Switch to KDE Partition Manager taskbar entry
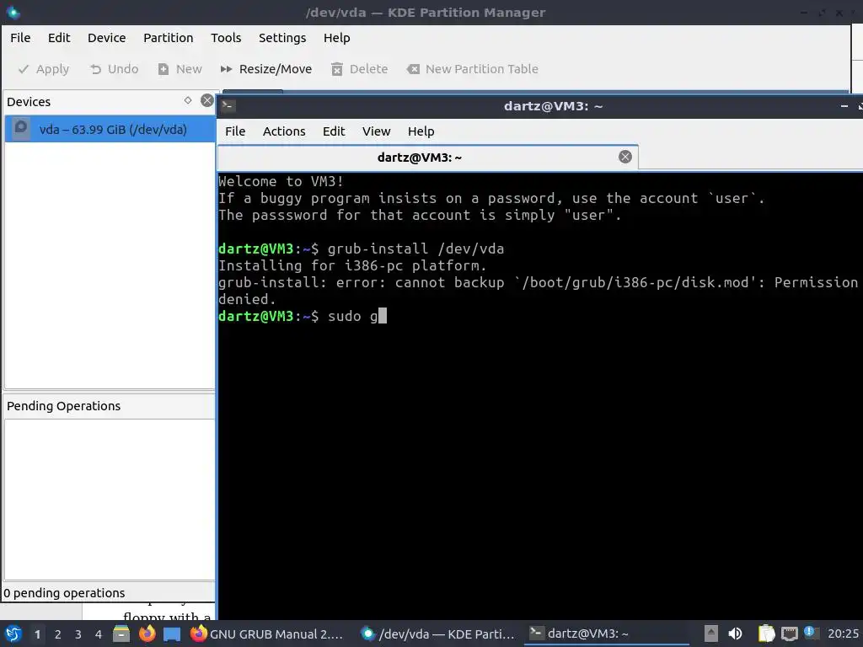 tap(438, 634)
